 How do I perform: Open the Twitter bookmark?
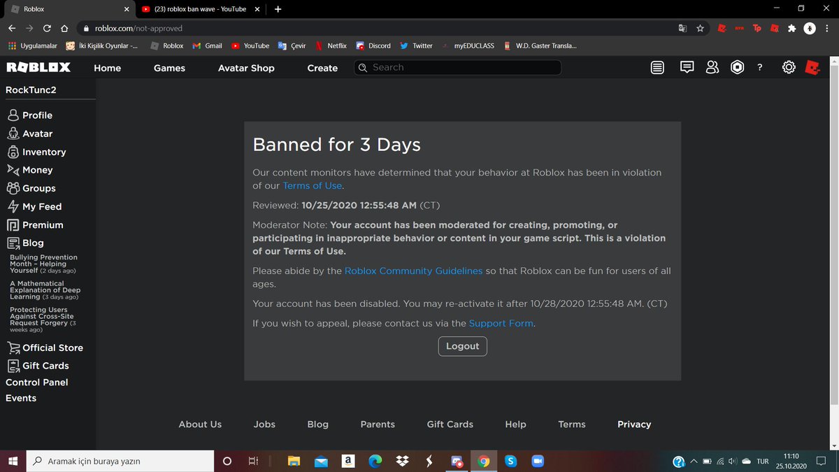[416, 45]
